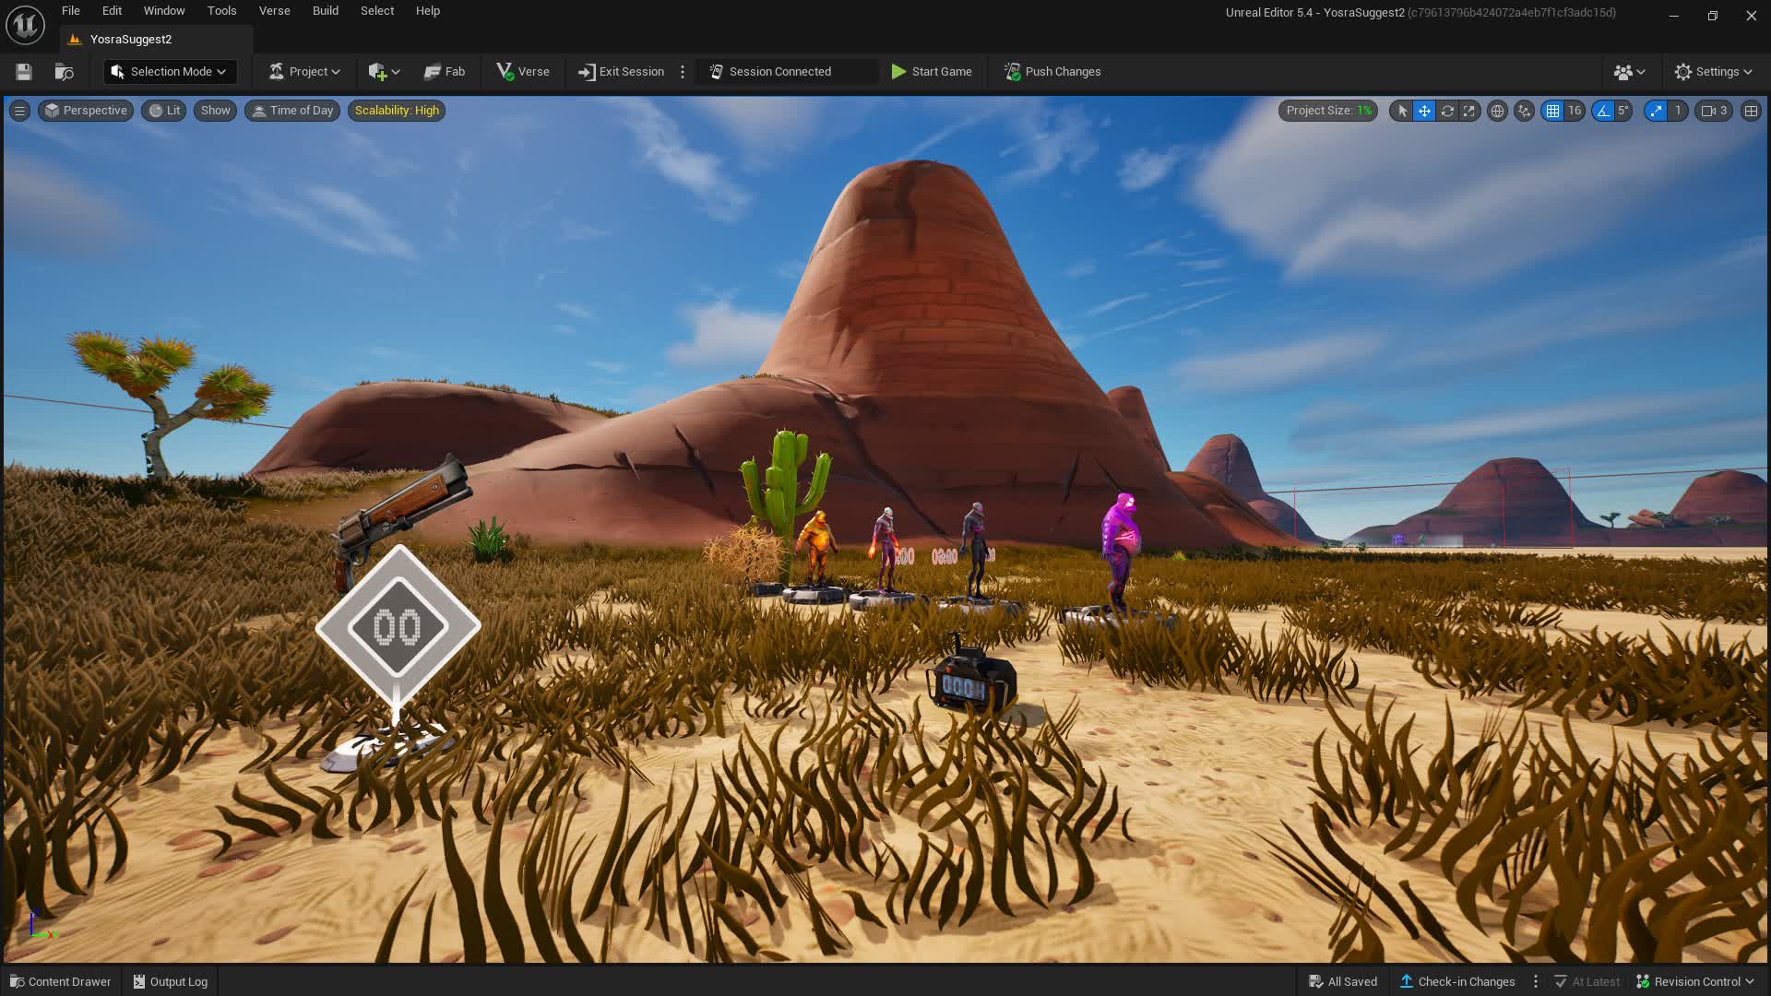Open the grid snap size 16 dropdown
Viewport: 1771px width, 996px height.
pyautogui.click(x=1575, y=111)
